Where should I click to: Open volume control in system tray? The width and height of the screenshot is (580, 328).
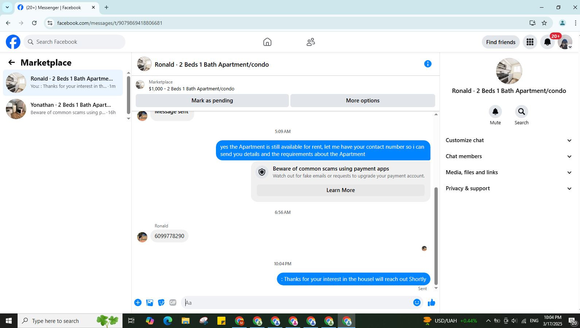point(514,321)
